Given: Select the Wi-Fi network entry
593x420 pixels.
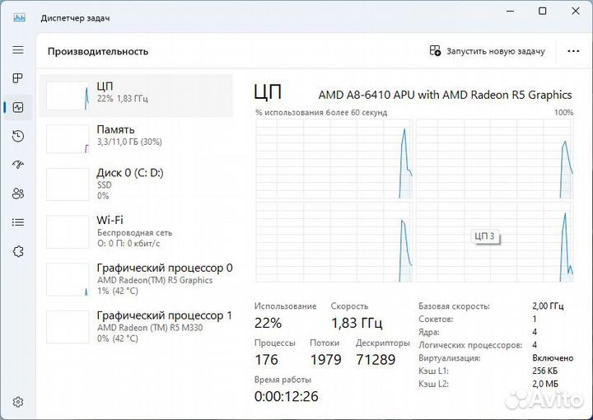Looking at the screenshot, I should pyautogui.click(x=136, y=231).
